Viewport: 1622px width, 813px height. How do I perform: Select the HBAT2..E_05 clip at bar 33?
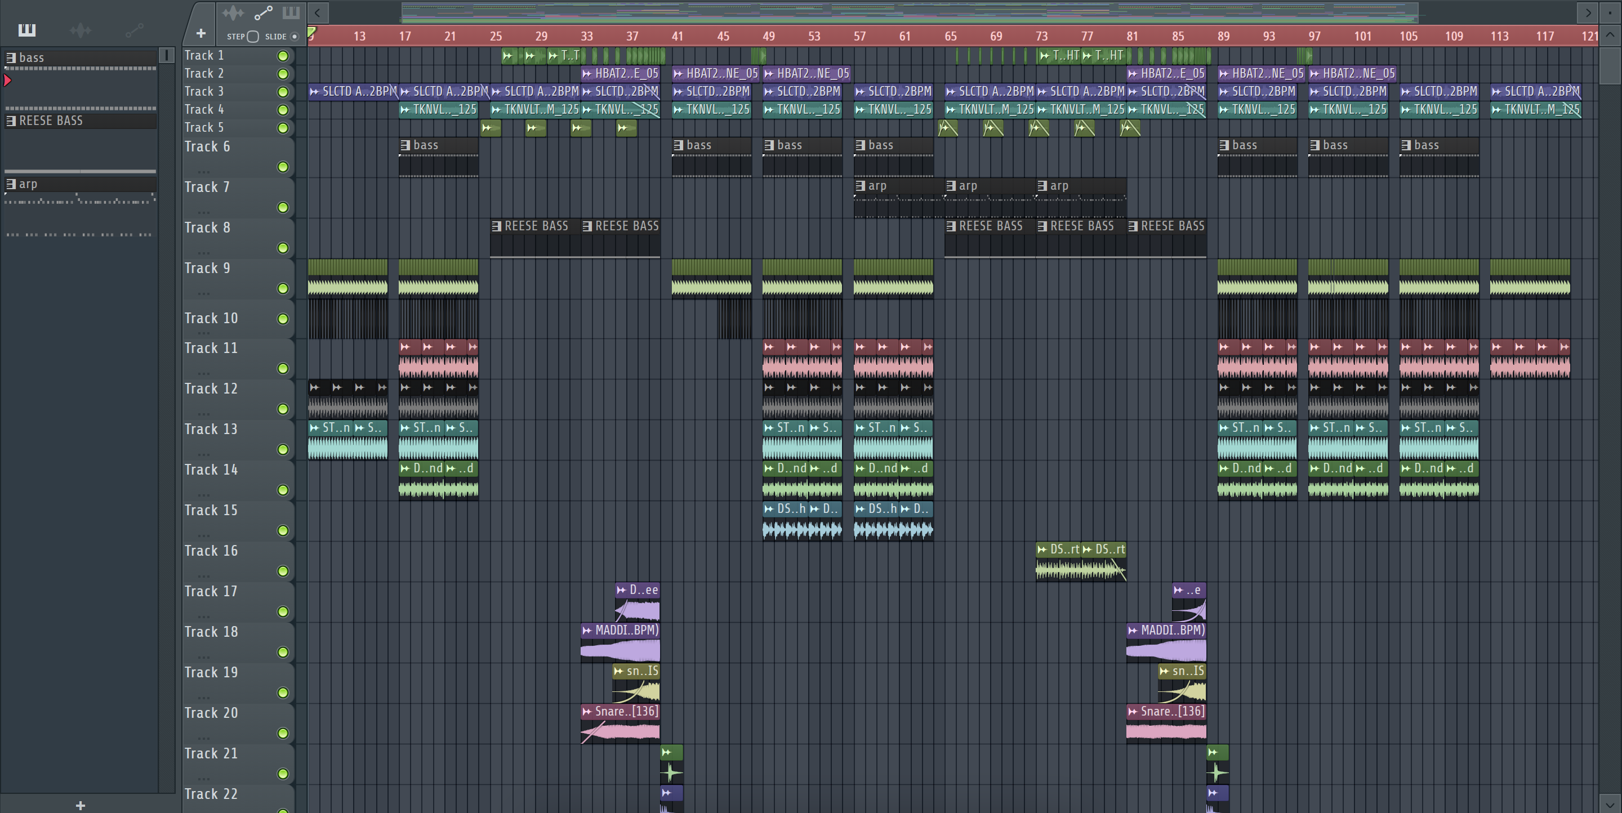620,74
